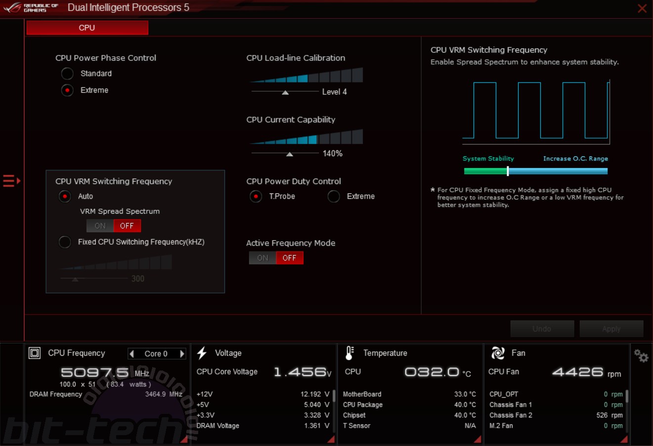Select Standard CPU Power Phase Control
653x446 pixels.
[x=67, y=74]
